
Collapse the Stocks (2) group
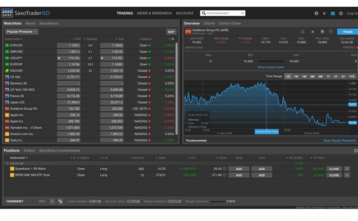7,163
